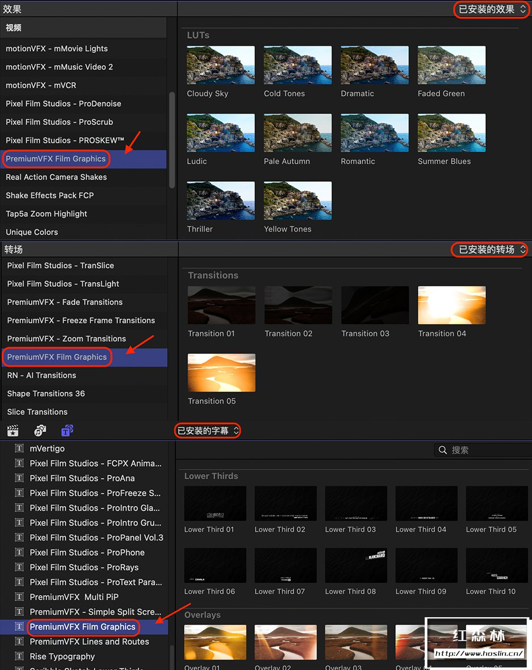Screen dimensions: 532x670
Task: Open the Titles and Generators sidebar icon
Action: tap(67, 431)
